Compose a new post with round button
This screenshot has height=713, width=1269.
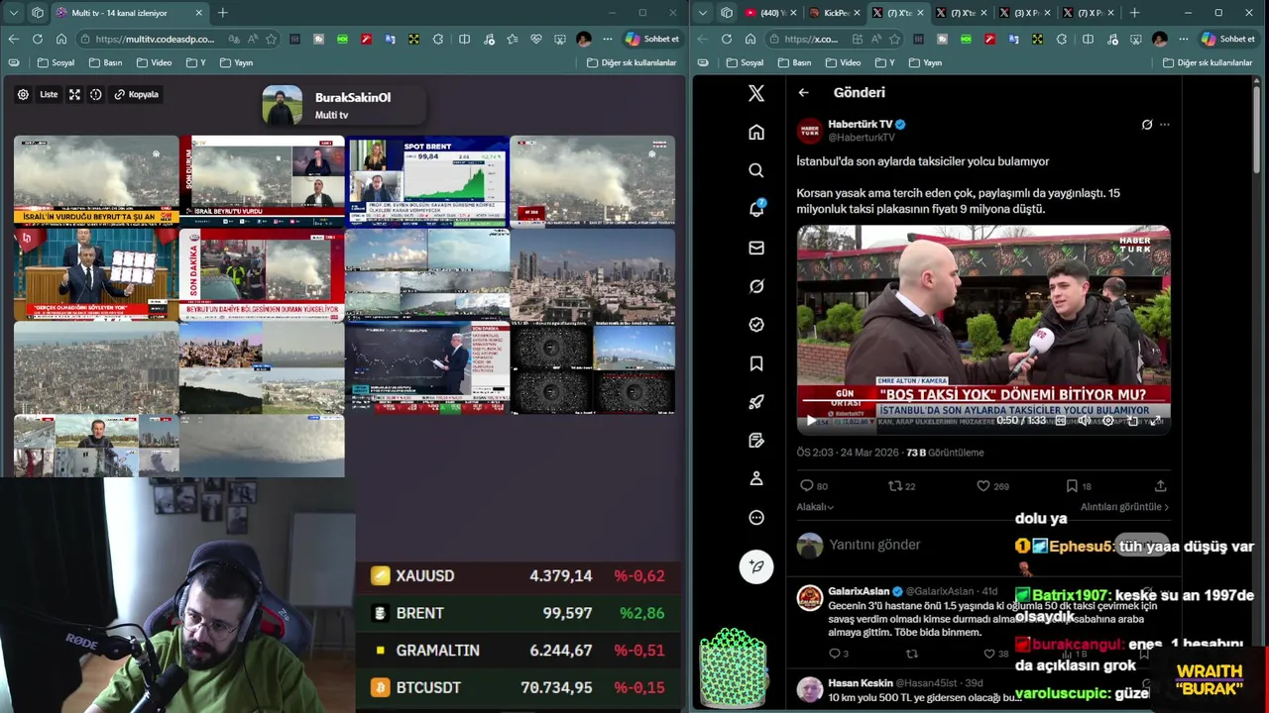(x=756, y=565)
